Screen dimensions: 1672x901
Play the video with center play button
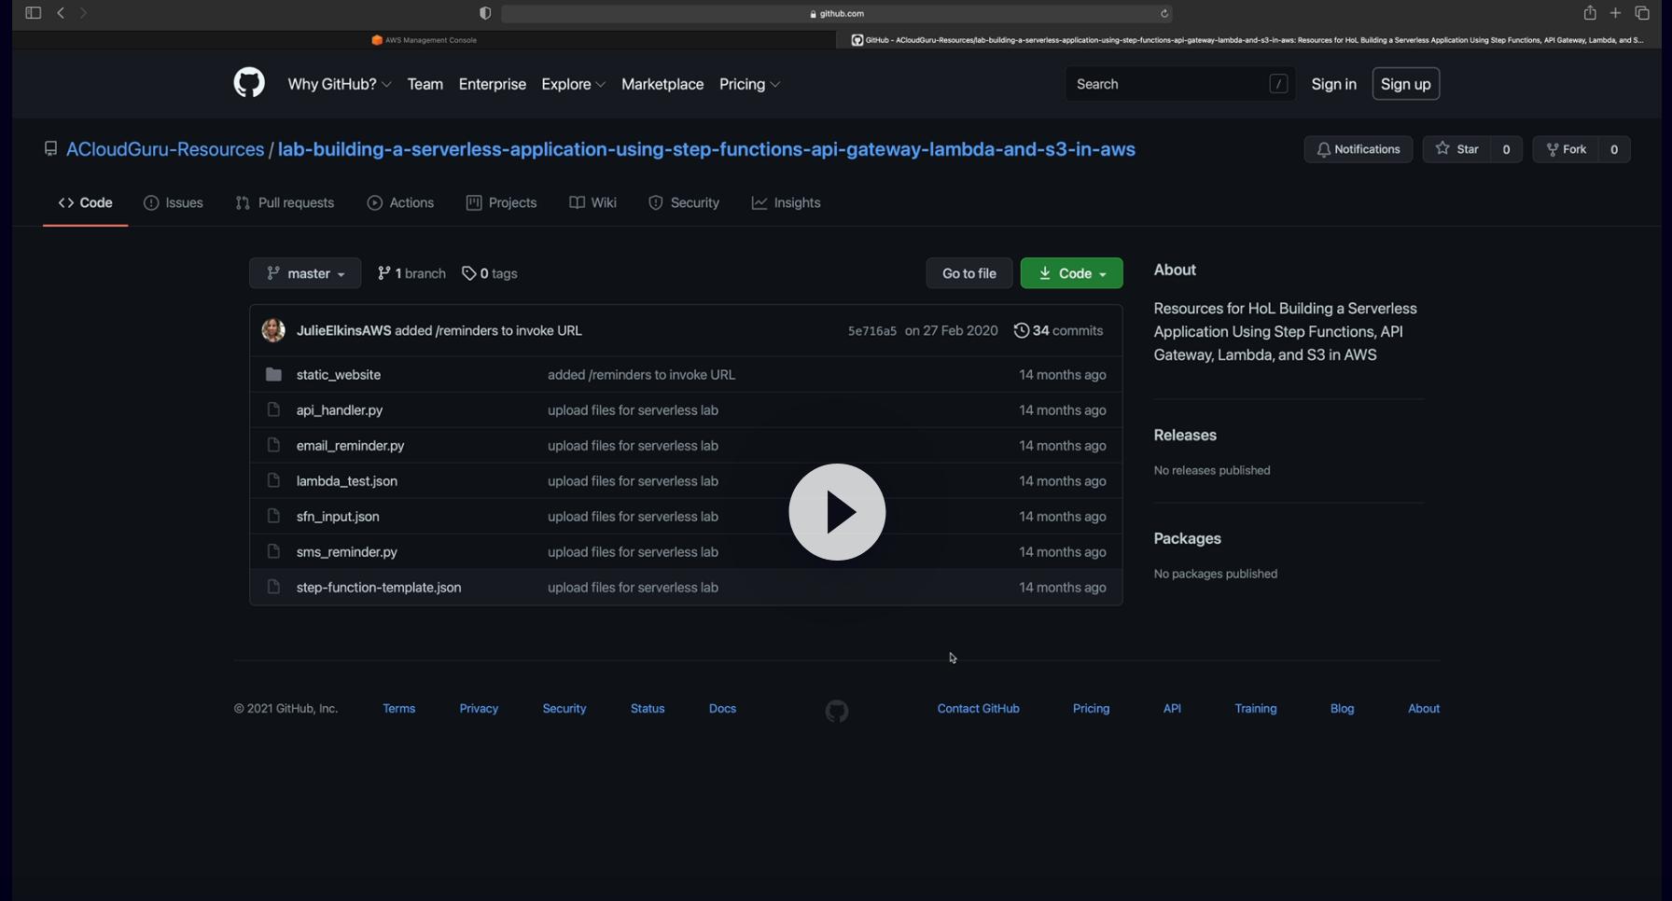(x=837, y=512)
